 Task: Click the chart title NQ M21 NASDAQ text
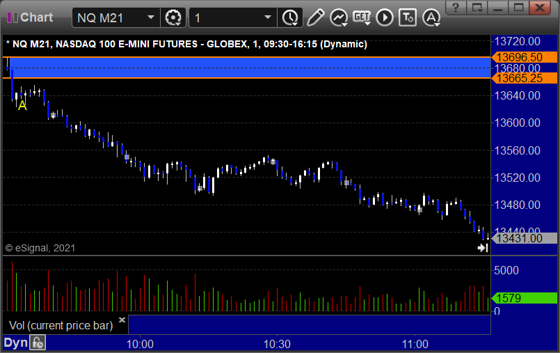coord(187,44)
